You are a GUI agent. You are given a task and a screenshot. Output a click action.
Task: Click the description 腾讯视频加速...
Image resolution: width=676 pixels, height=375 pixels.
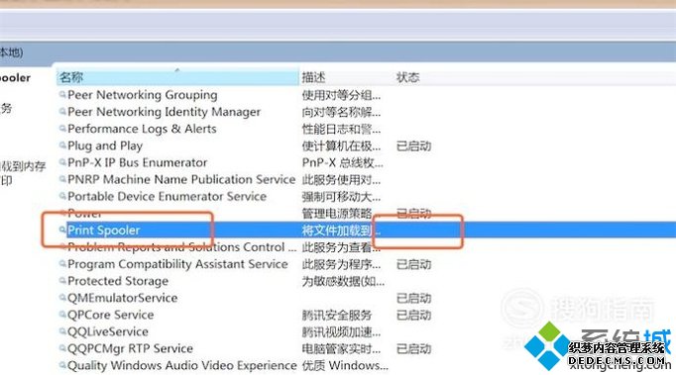pyautogui.click(x=341, y=331)
